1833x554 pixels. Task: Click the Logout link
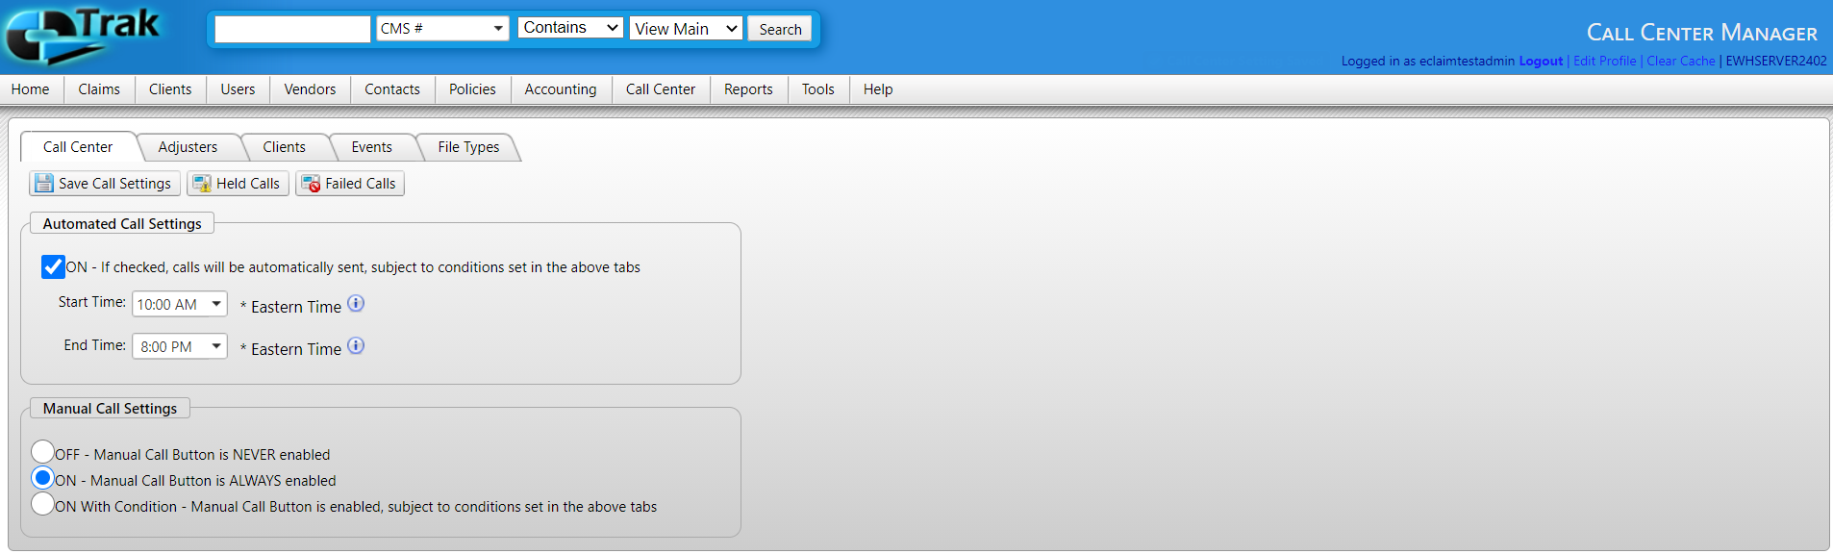click(x=1541, y=61)
